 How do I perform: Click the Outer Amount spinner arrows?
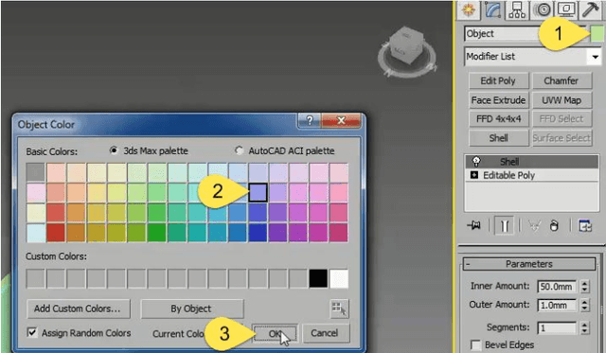click(x=585, y=305)
